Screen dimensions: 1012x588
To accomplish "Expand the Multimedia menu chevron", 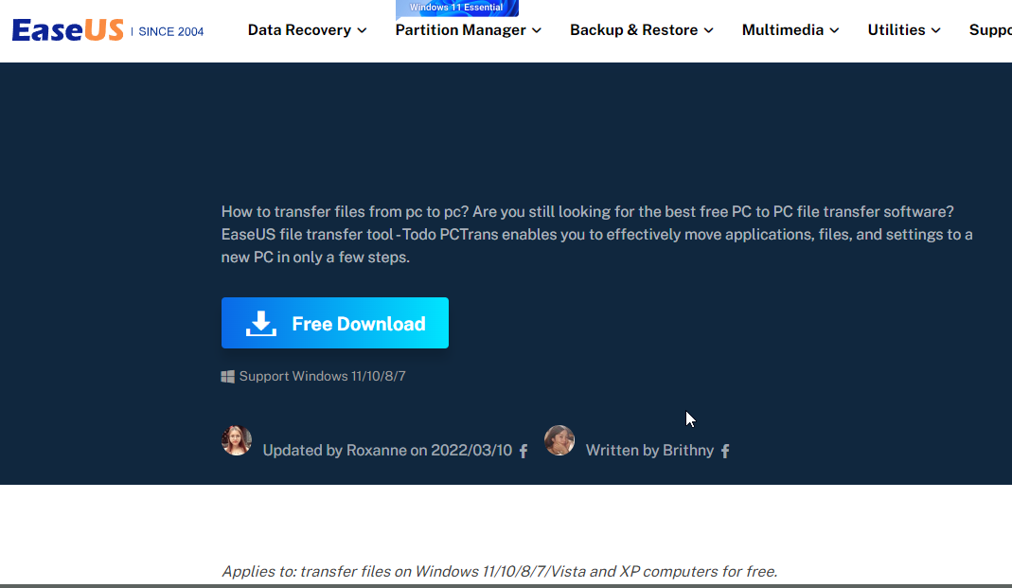I will [x=835, y=30].
